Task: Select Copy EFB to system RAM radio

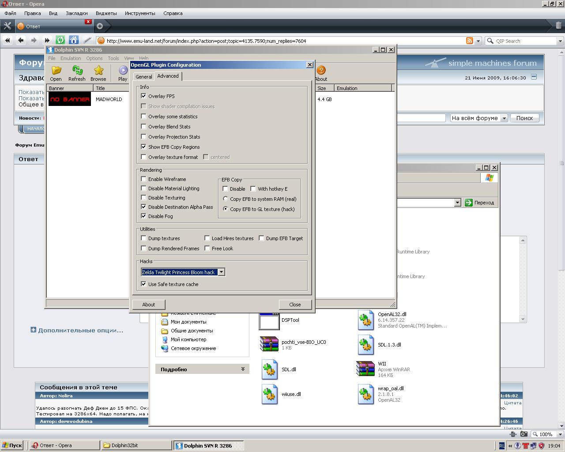Action: coord(226,199)
